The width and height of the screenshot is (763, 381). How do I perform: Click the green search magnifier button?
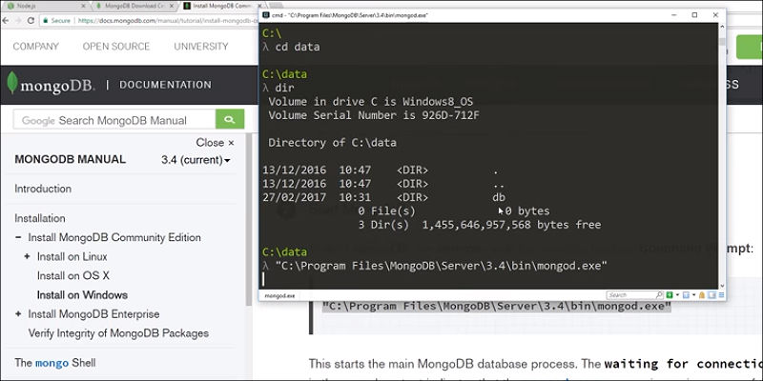(x=230, y=120)
